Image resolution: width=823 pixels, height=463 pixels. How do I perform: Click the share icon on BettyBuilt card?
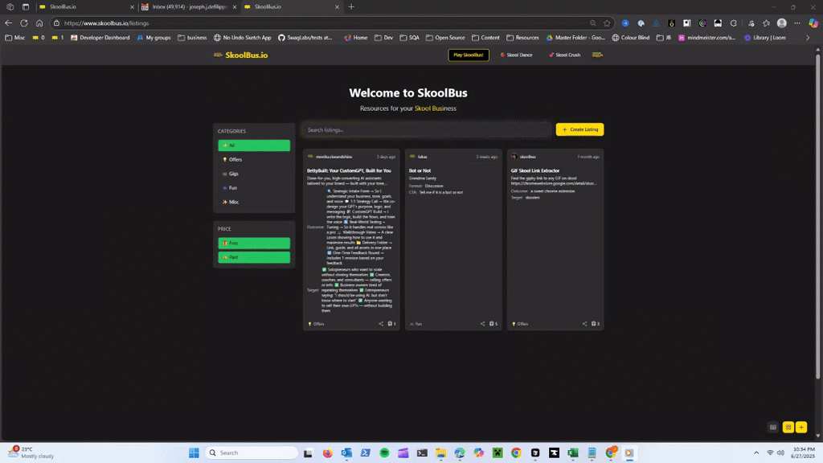click(381, 324)
